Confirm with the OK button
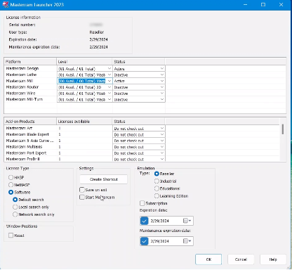This screenshot has width=292, height=270. (208, 259)
